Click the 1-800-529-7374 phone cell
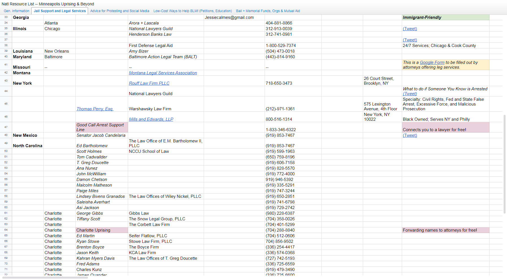Screen dimensions: 507x280 click(x=293, y=46)
